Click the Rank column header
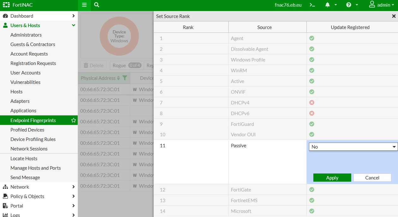This screenshot has height=217, width=398. pyautogui.click(x=191, y=27)
